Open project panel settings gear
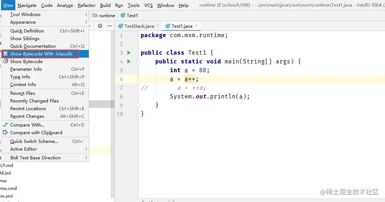Screen dimensions: 385x202 coord(100,26)
